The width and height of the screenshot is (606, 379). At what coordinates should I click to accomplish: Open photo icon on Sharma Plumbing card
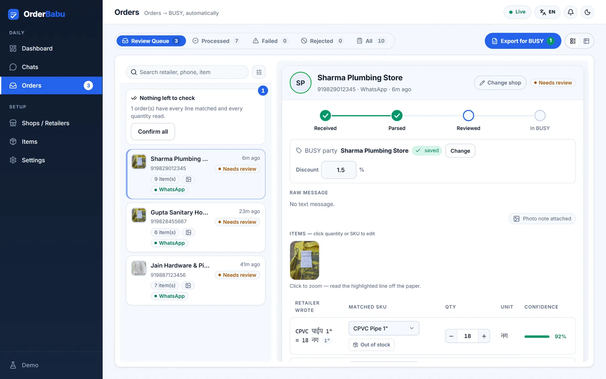189,180
